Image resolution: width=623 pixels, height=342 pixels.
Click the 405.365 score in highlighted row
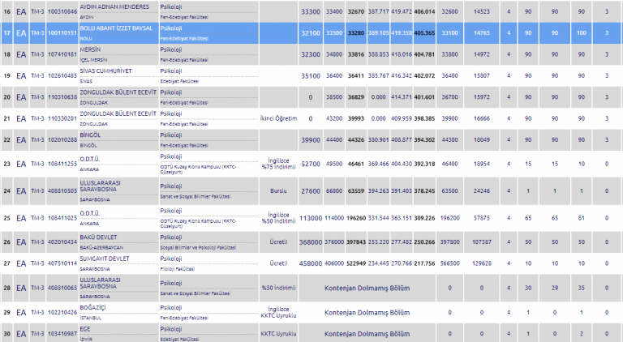pyautogui.click(x=423, y=35)
